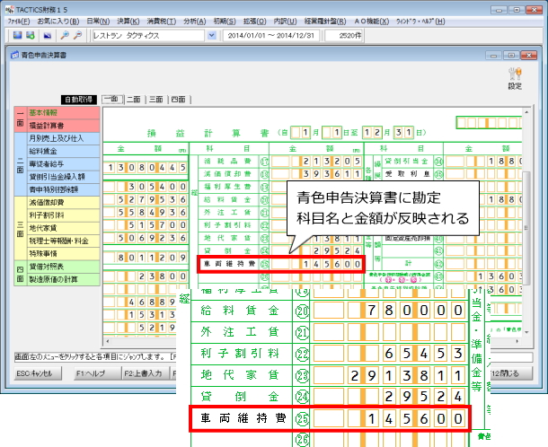Click the first save icon in toolbar
The height and width of the screenshot is (447, 548).
coord(17,35)
